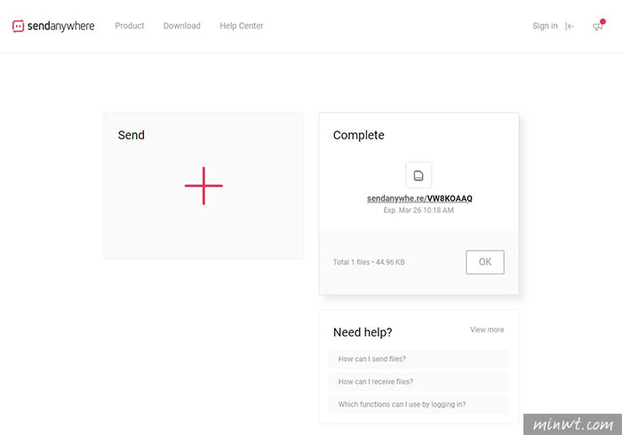Click the sign-in arrow icon

[570, 26]
